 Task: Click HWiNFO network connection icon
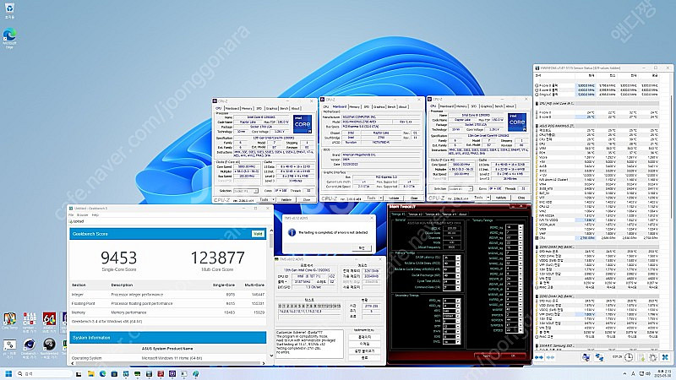599,357
